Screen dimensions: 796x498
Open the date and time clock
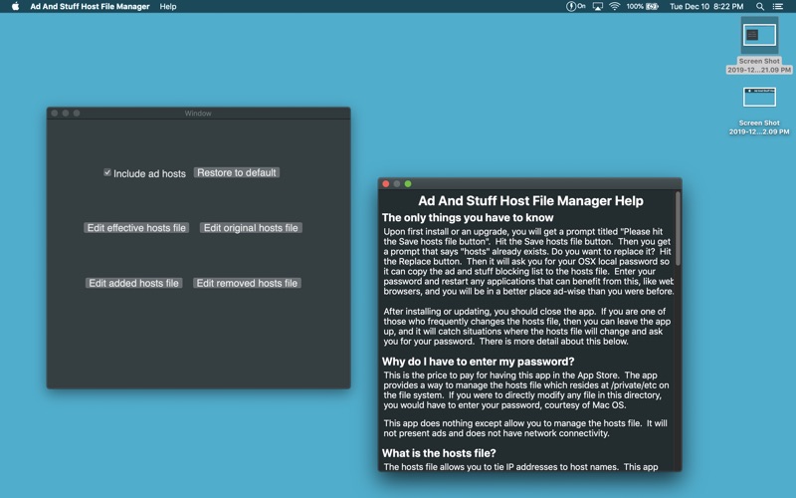(706, 7)
